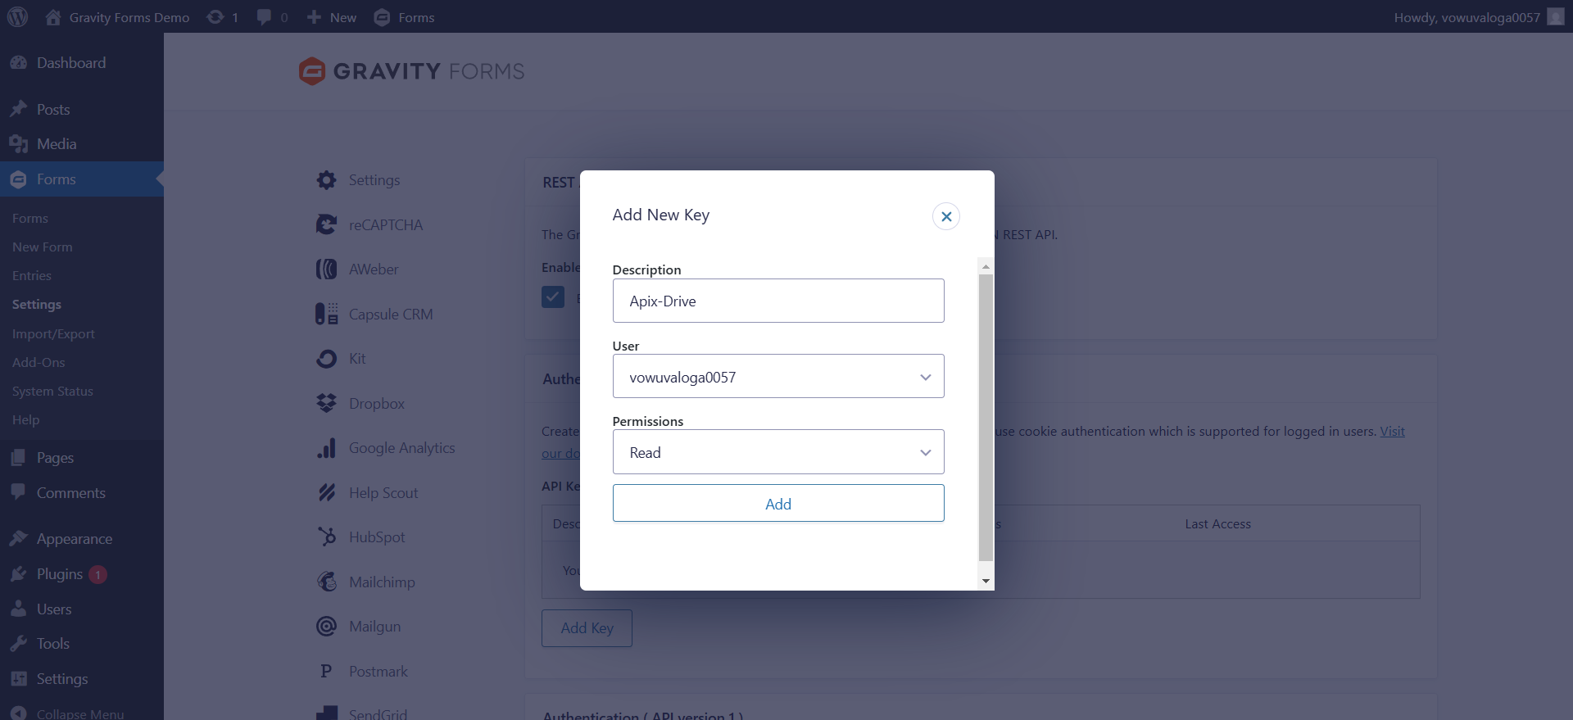Open the Permissions dropdown showing Read
This screenshot has height=720, width=1573.
coord(778,452)
